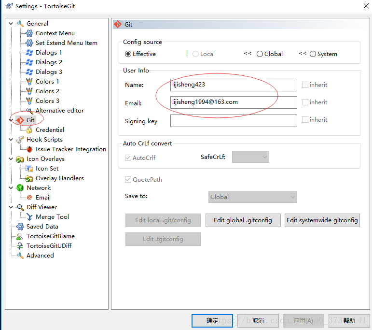Click the TortoiseGitUDiff icon

coord(20,246)
